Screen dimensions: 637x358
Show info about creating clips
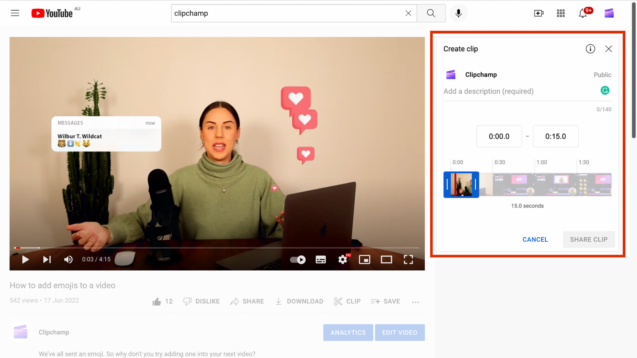coord(590,49)
